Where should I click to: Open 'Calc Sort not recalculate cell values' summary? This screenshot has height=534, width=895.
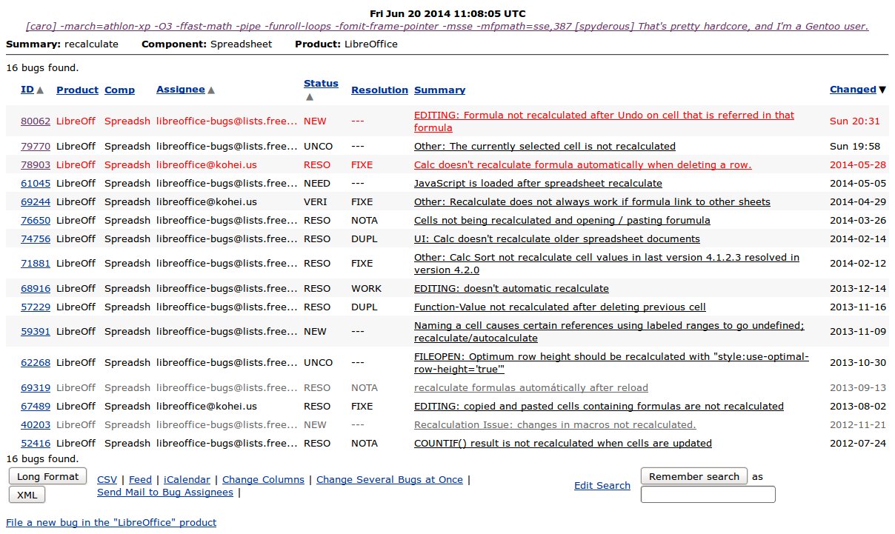(x=607, y=263)
